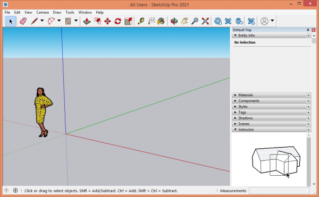Open the Extension Manager icon
The image size is (319, 197).
pyautogui.click(x=251, y=21)
